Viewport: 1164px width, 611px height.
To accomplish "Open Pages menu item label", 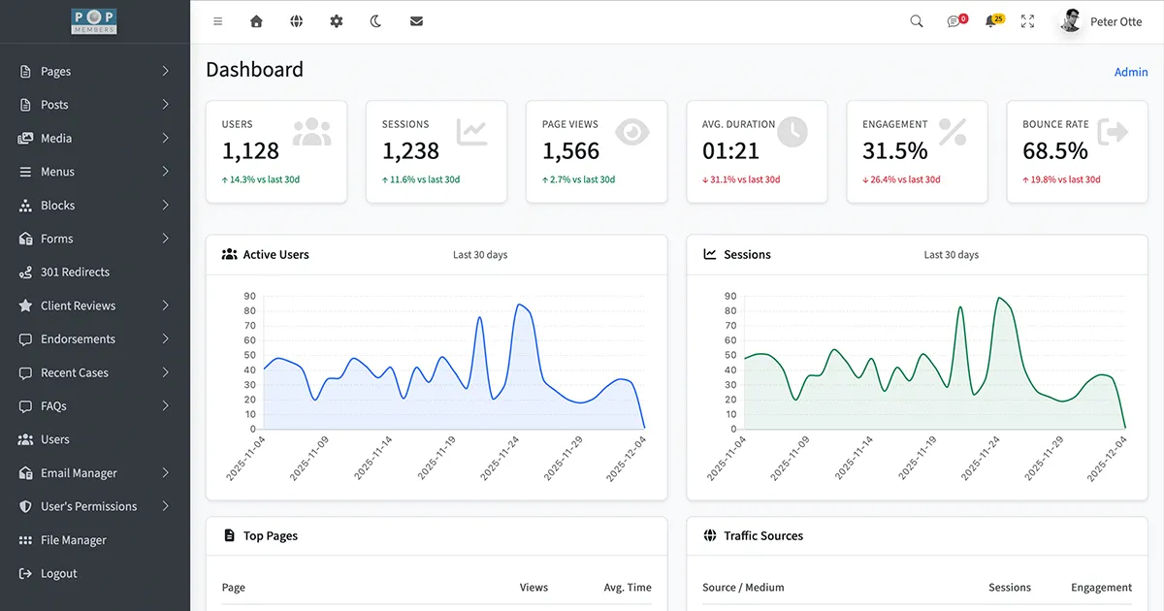I will tap(55, 72).
